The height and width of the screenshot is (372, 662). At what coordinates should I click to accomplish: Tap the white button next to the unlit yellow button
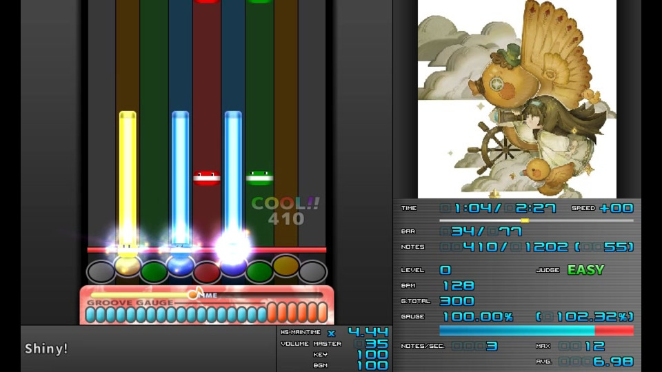point(312,272)
